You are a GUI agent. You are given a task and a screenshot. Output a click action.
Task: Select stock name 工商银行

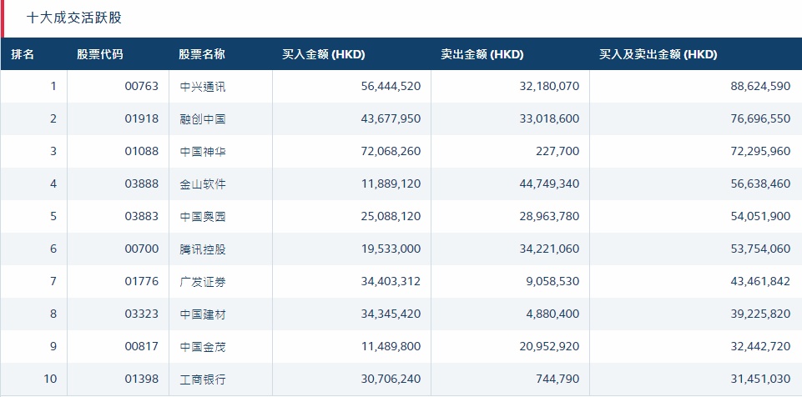pyautogui.click(x=203, y=379)
